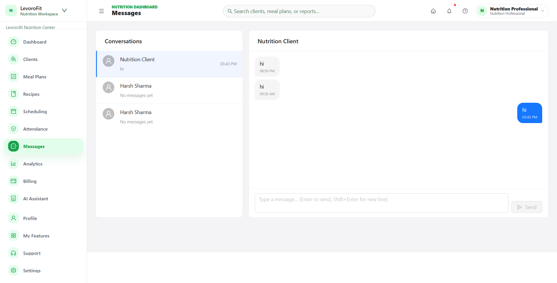Open the Dashboard gauge icon in sidebar
The width and height of the screenshot is (557, 283).
pyautogui.click(x=13, y=42)
